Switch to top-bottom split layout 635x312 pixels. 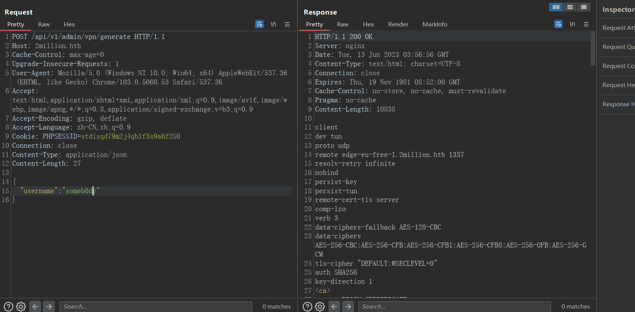570,7
